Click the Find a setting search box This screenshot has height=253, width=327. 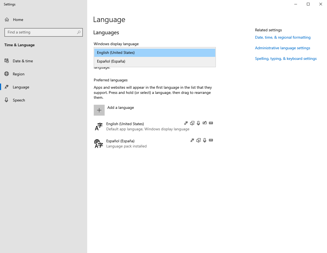point(44,32)
